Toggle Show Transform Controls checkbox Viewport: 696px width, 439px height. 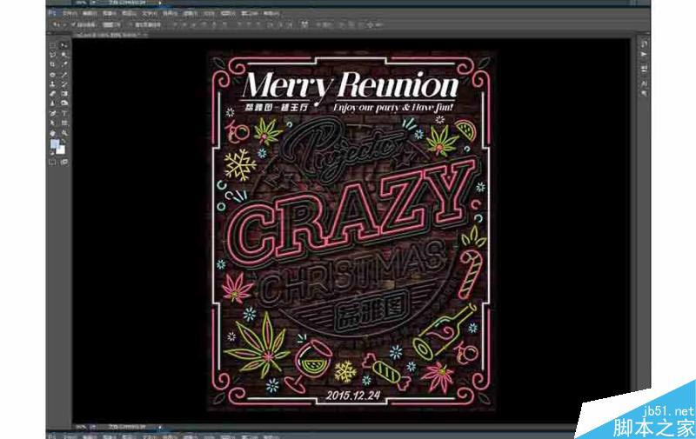click(131, 25)
